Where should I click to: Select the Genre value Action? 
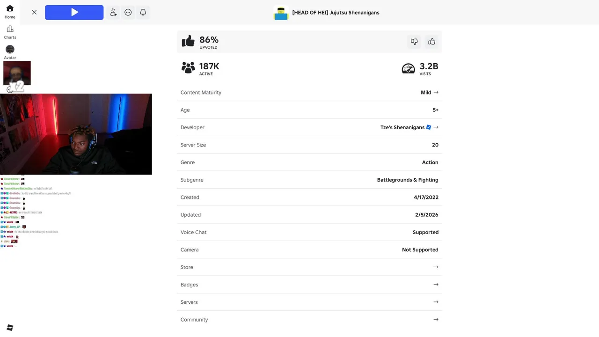(430, 162)
